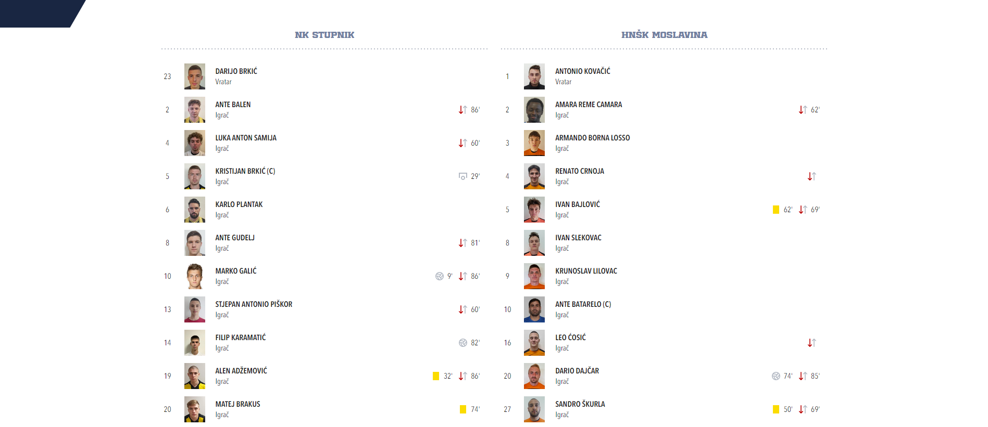Click Renato Crnoja's substitution arrows icon
This screenshot has width=988, height=427.
coord(811,176)
